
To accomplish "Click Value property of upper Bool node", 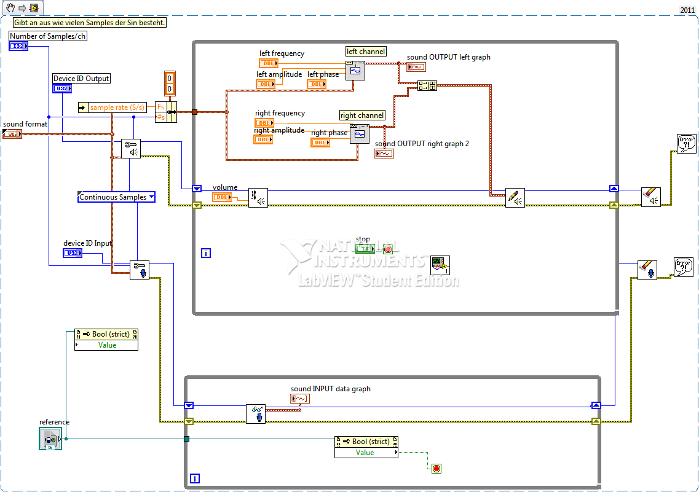I will tap(106, 345).
